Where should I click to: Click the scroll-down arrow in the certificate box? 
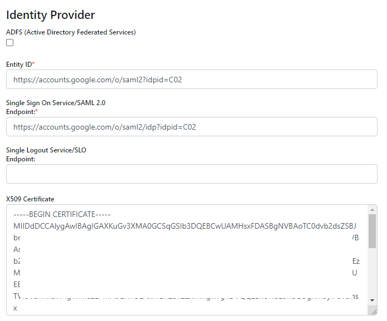[x=372, y=300]
